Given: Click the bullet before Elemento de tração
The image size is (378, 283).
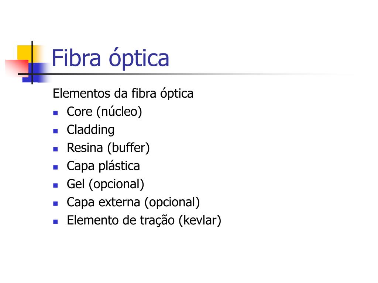Looking at the screenshot, I should 55,221.
